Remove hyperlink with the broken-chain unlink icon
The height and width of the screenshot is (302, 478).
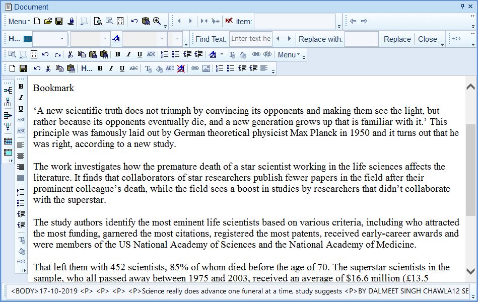[x=267, y=54]
